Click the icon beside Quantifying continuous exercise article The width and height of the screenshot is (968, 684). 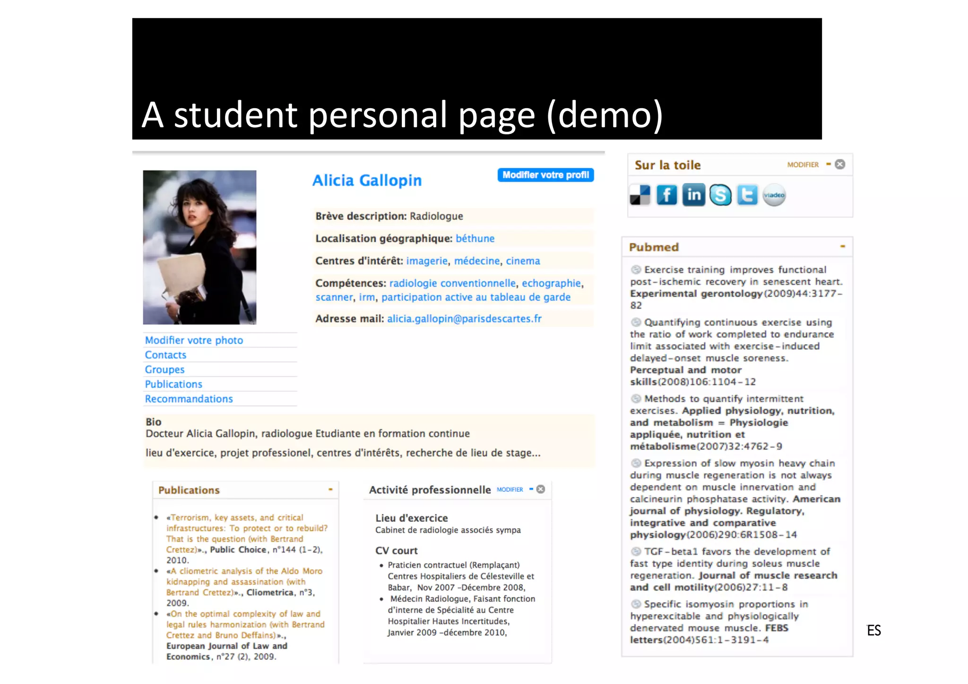click(x=636, y=322)
